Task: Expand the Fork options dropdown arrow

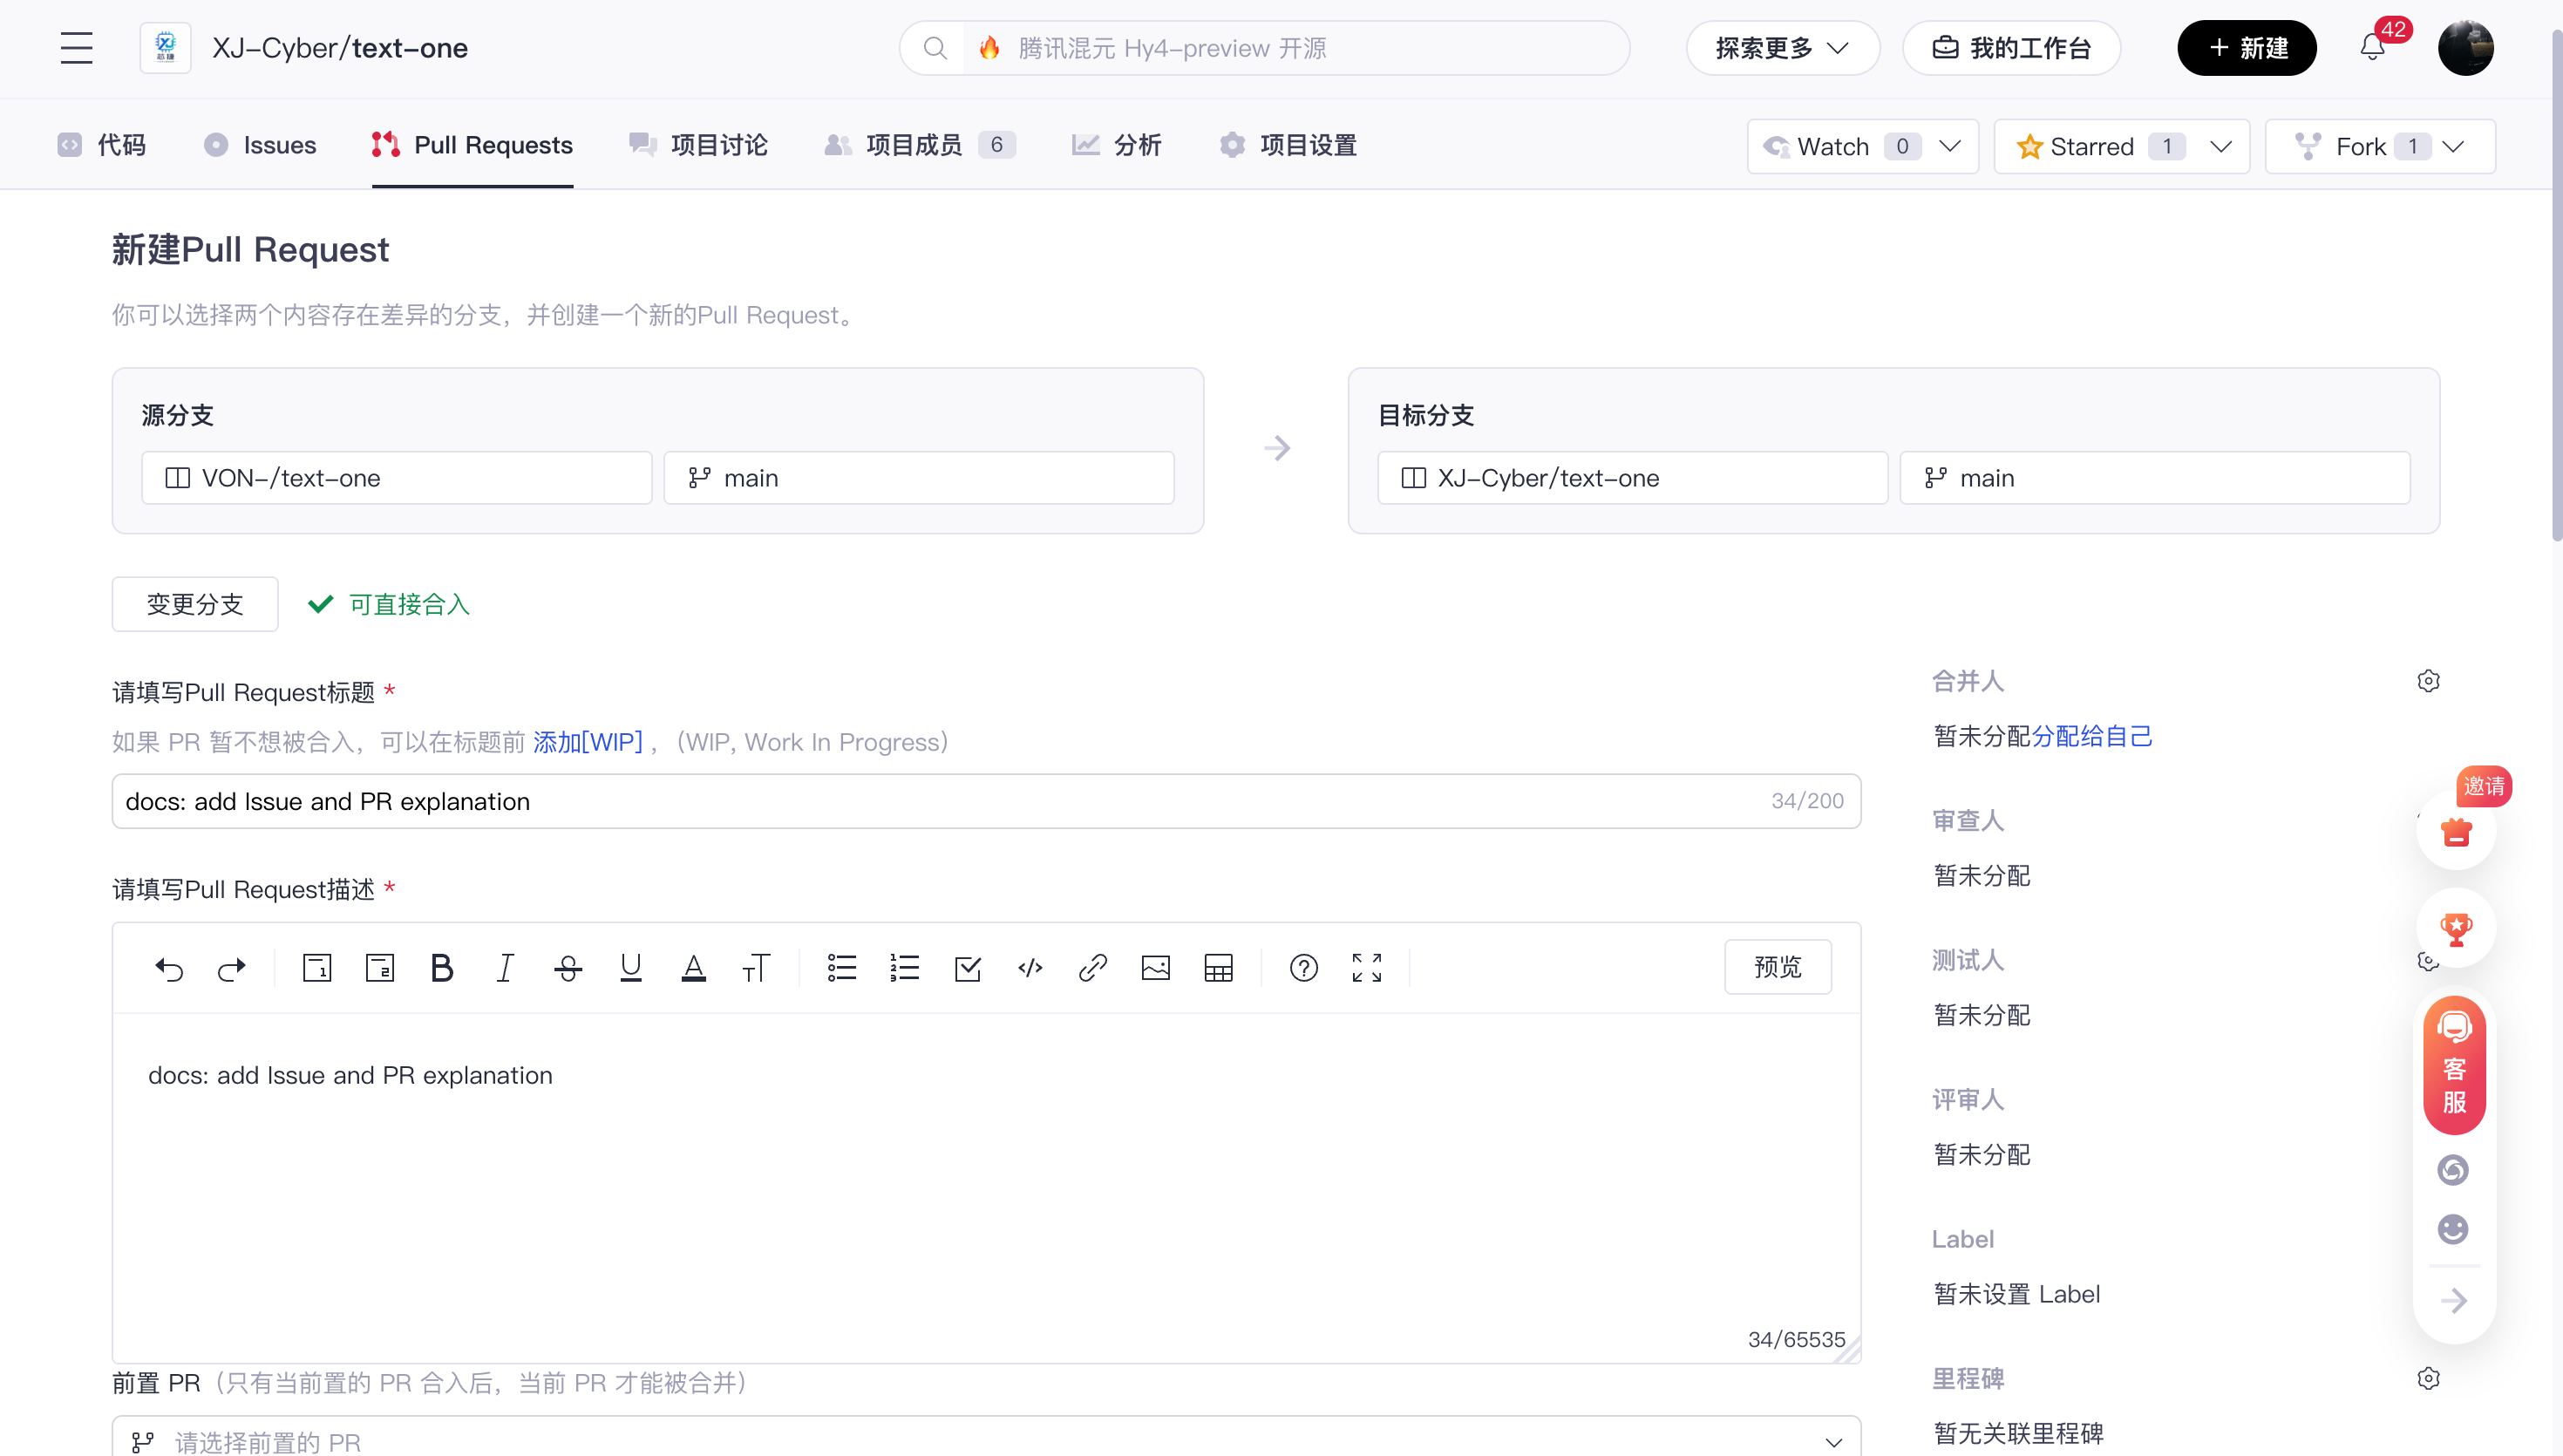Action: pos(2453,146)
